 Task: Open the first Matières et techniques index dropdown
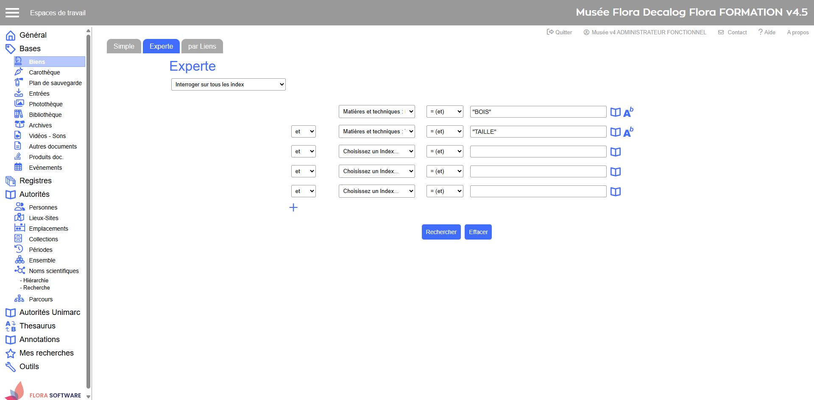point(376,112)
